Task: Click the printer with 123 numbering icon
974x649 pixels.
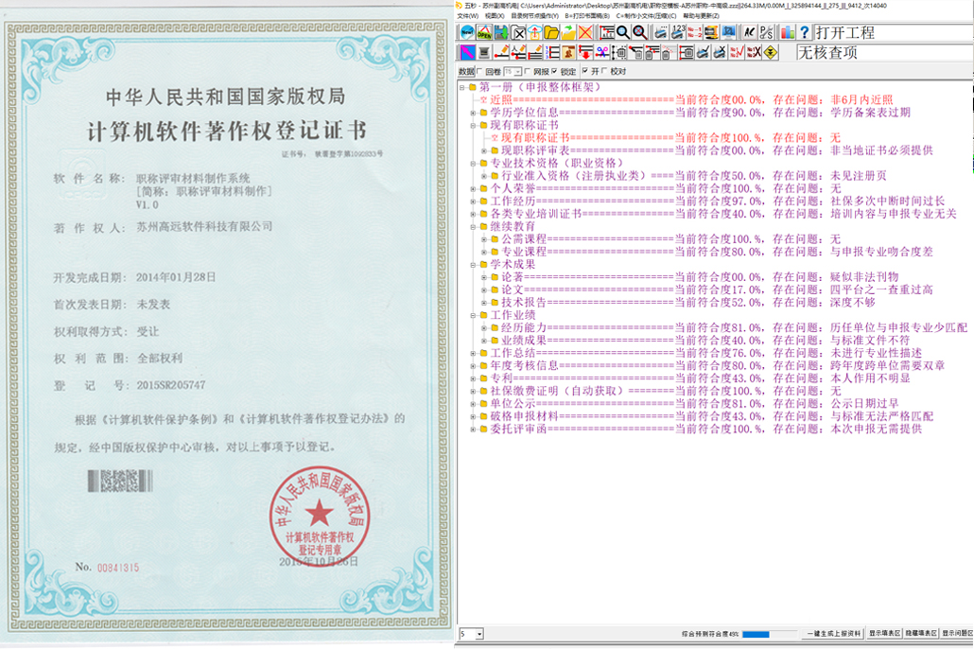Action: click(678, 32)
